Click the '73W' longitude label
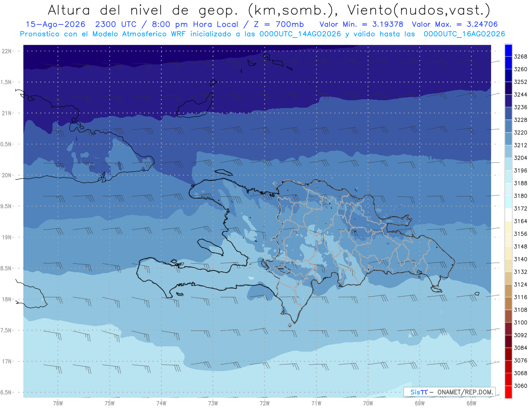 pos(213,403)
